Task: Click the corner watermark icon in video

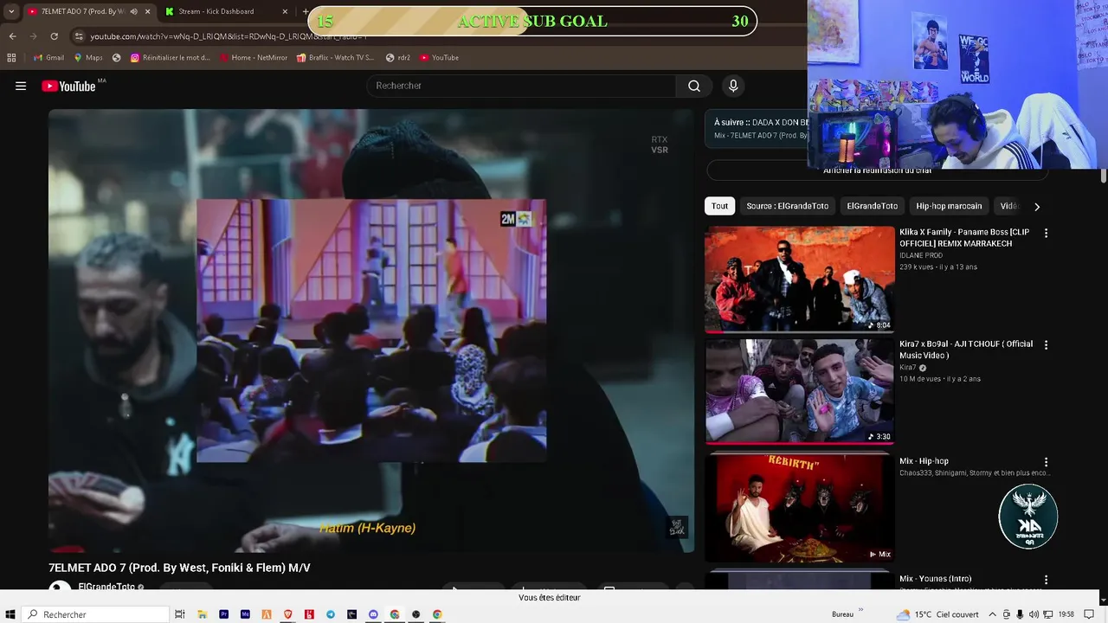Action: point(677,526)
